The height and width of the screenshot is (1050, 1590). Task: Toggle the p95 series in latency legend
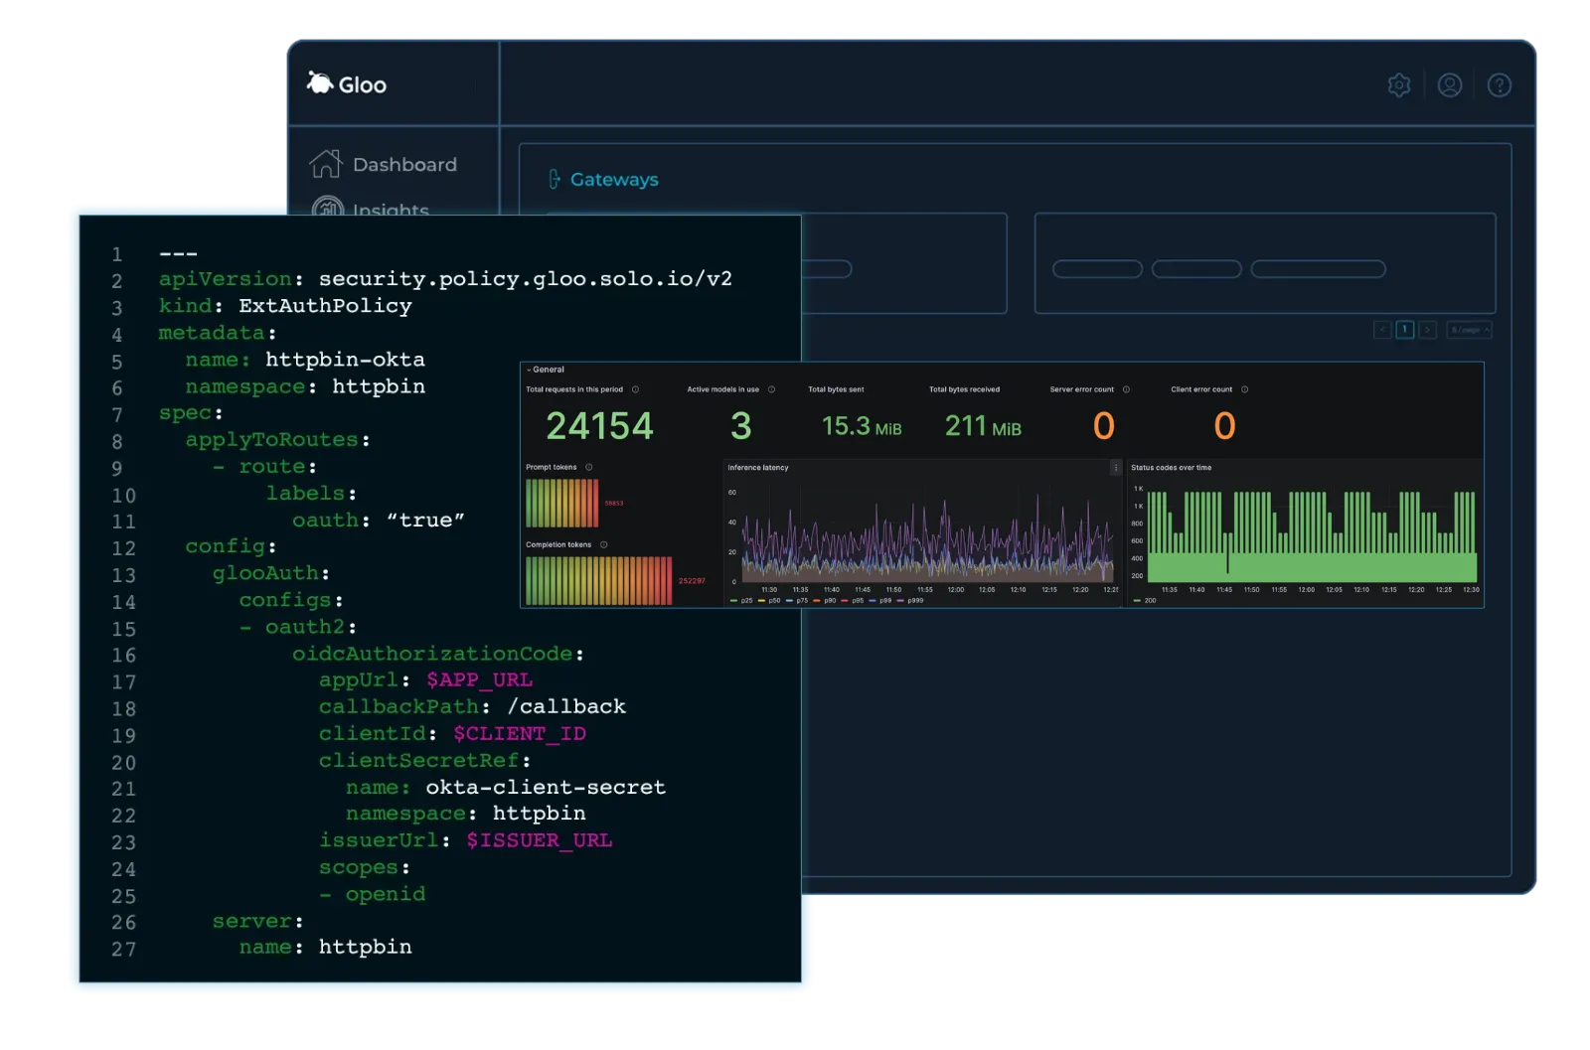[x=853, y=600]
